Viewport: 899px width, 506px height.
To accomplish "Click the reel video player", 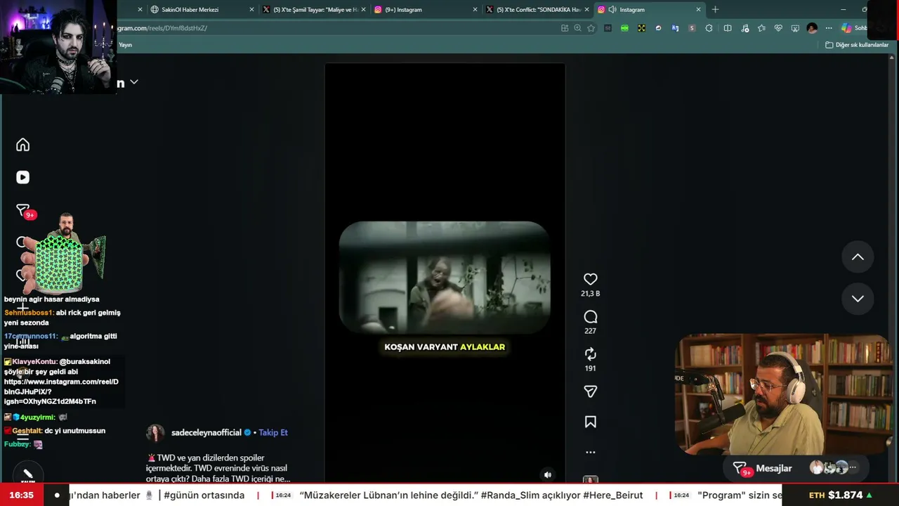I will [445, 274].
